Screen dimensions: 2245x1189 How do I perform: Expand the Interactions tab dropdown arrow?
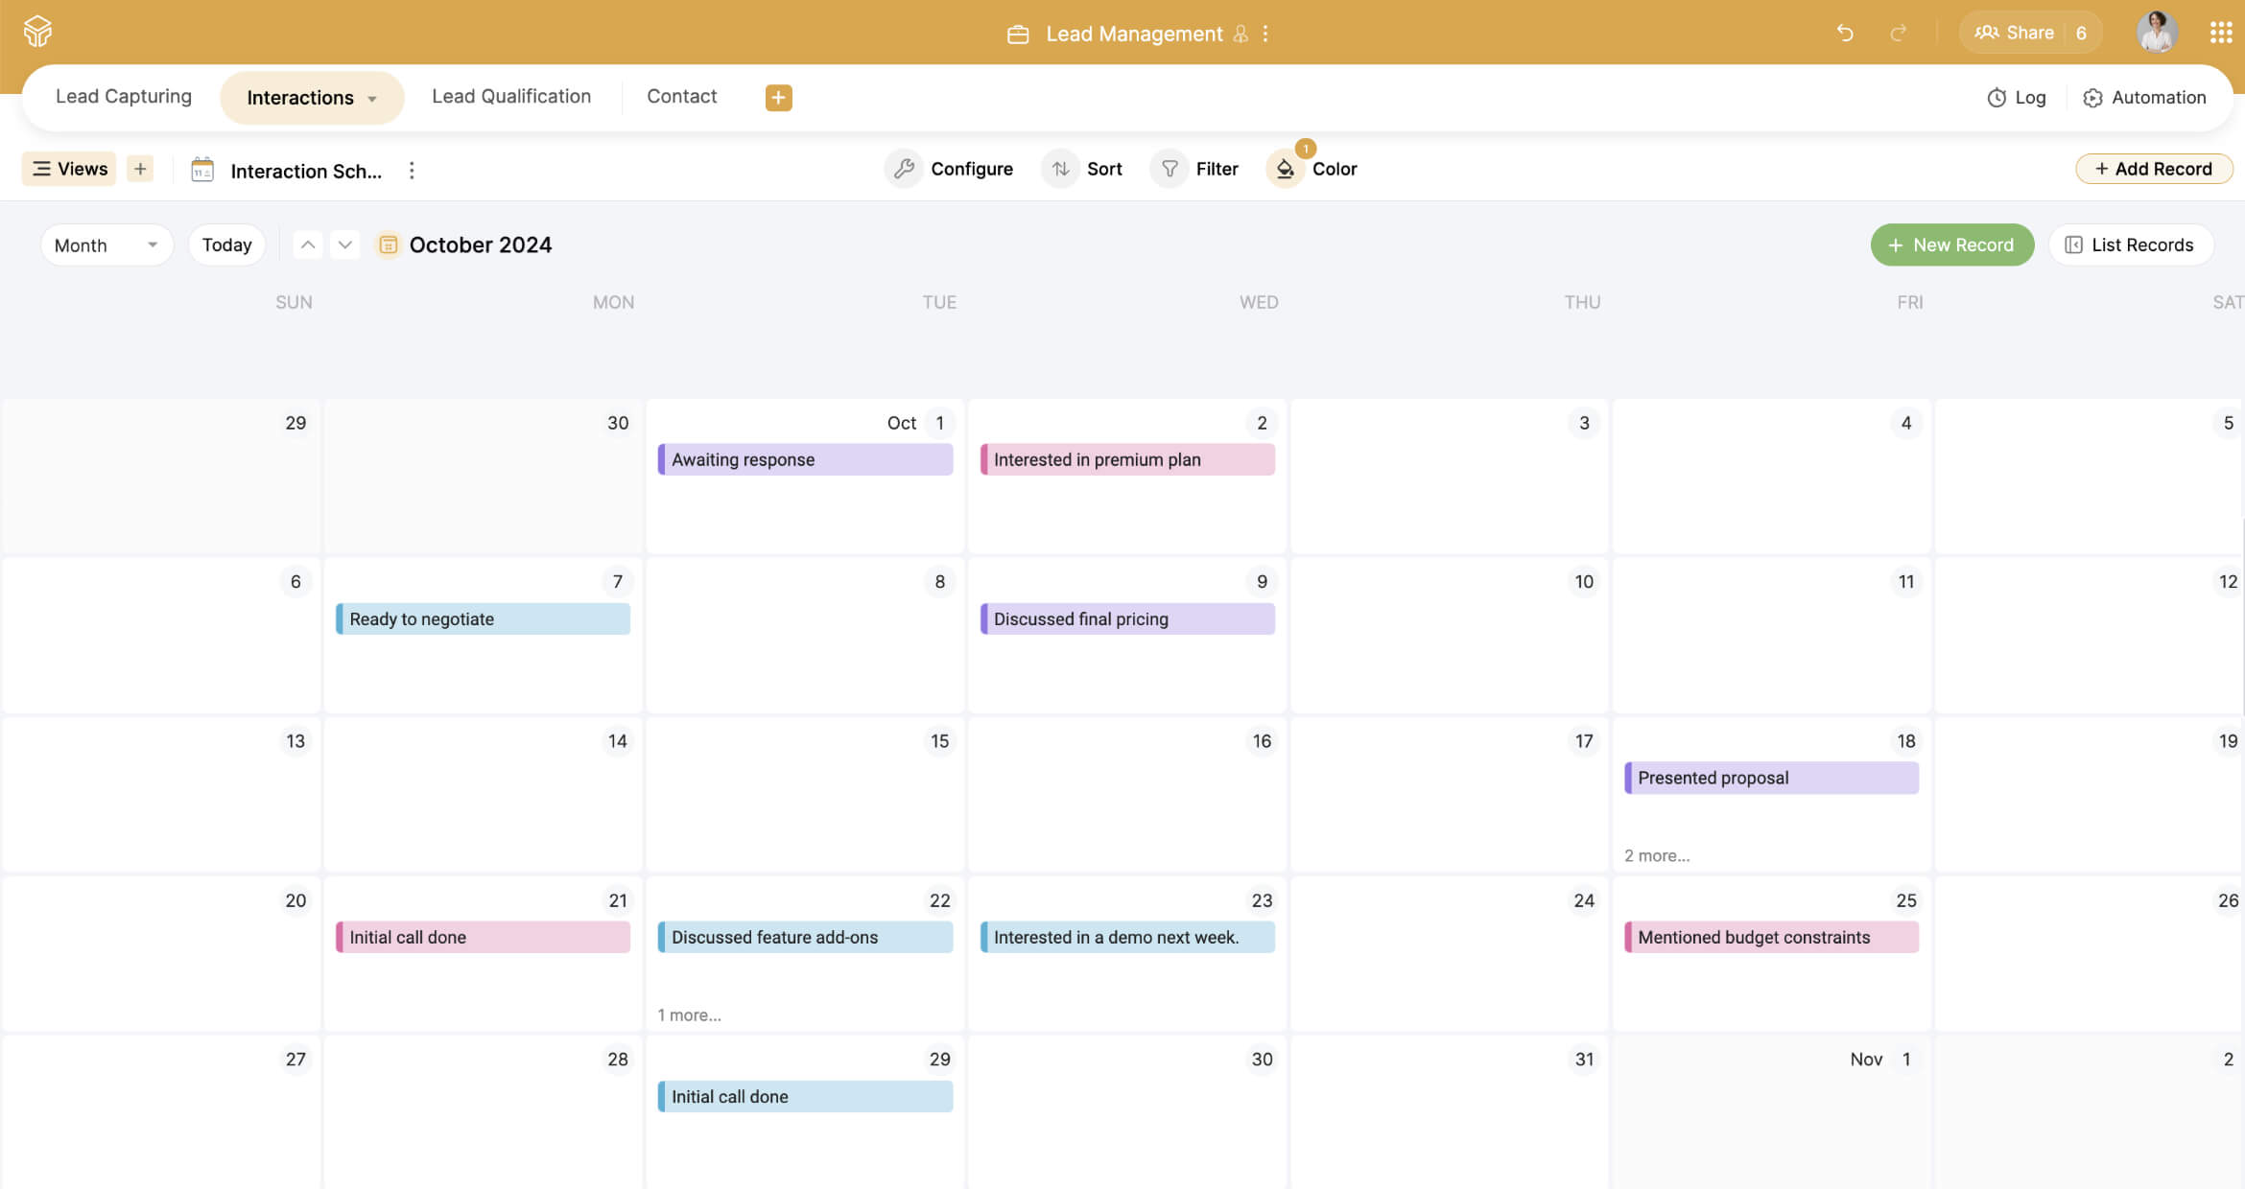(373, 97)
